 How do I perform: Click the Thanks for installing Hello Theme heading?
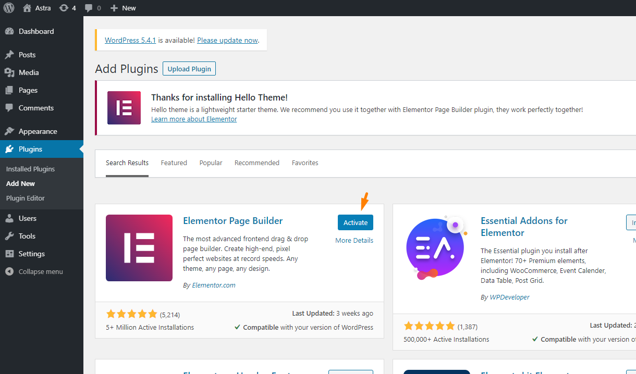[219, 97]
